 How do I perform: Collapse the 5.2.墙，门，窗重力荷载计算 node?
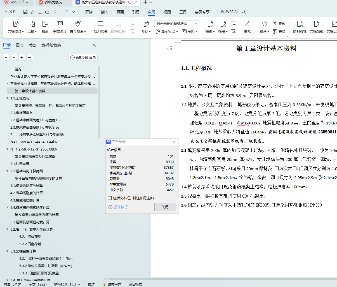(x=8, y=229)
